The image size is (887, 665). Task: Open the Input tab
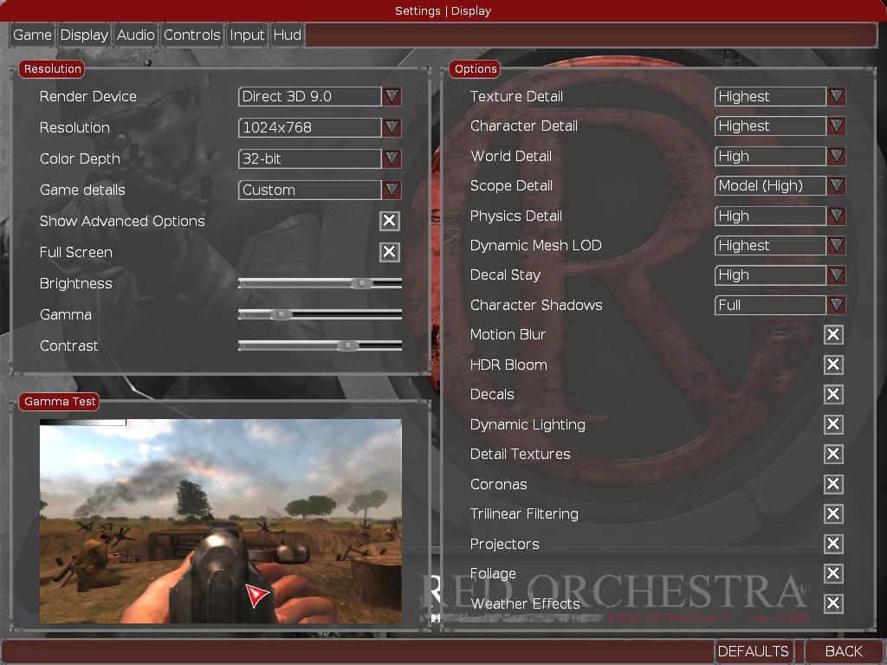click(x=247, y=35)
